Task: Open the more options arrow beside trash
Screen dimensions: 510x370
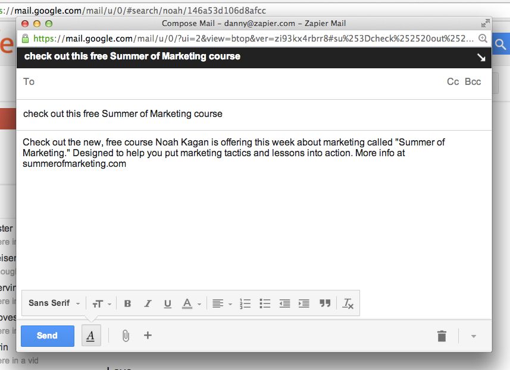Action: click(x=474, y=336)
